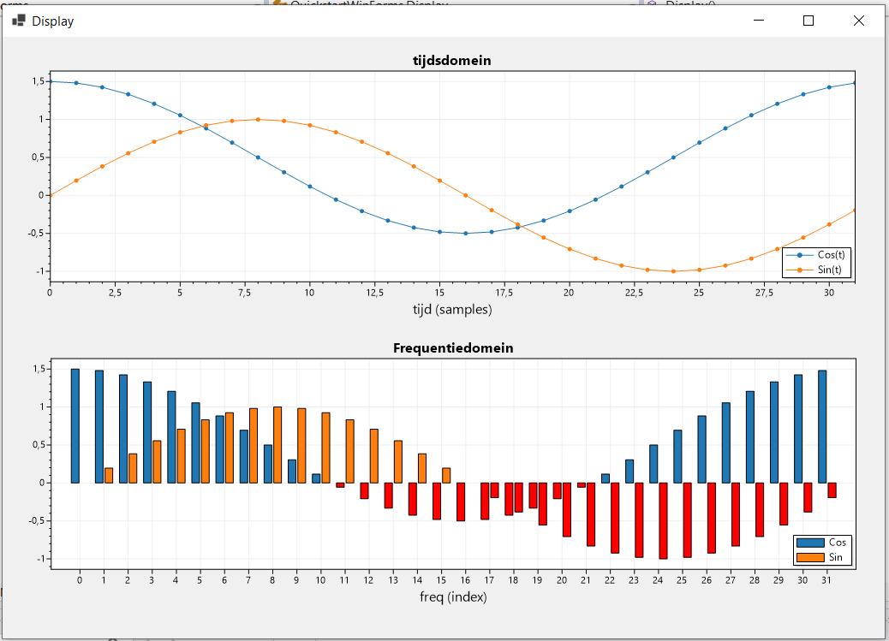Select the freq (index) axis label
Screen dimensions: 889x641
coord(452,596)
